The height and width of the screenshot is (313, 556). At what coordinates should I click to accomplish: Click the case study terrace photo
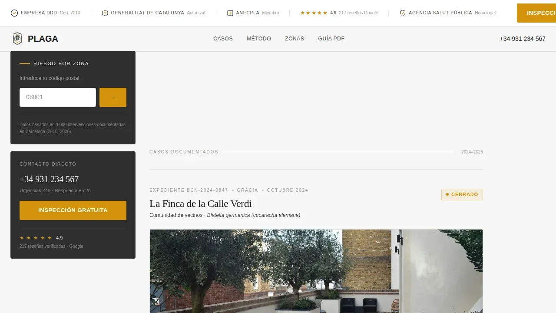316,271
